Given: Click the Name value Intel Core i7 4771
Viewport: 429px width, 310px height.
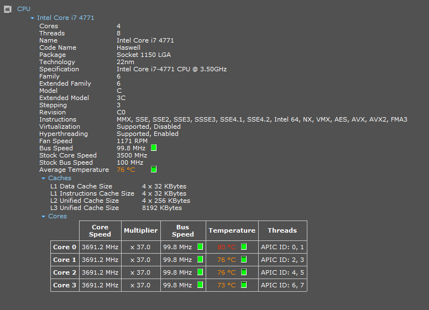Looking at the screenshot, I should [x=145, y=40].
